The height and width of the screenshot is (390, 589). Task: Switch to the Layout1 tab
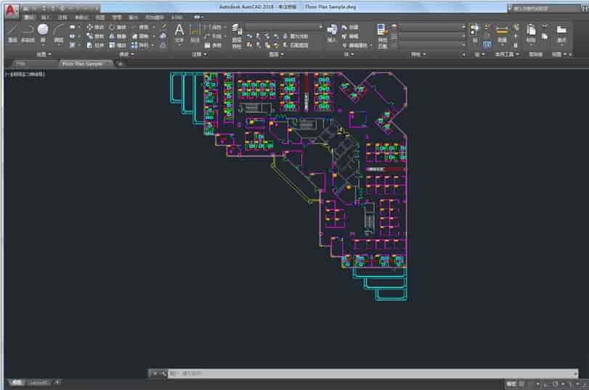38,383
